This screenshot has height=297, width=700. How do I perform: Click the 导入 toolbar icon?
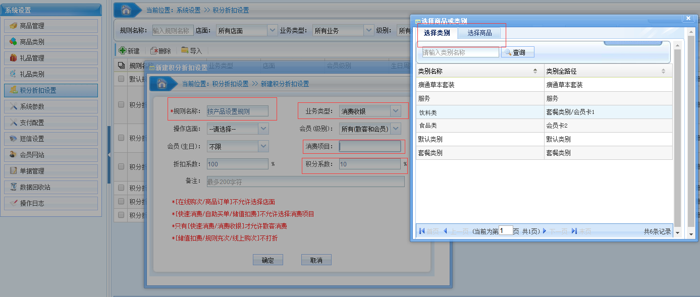[185, 50]
